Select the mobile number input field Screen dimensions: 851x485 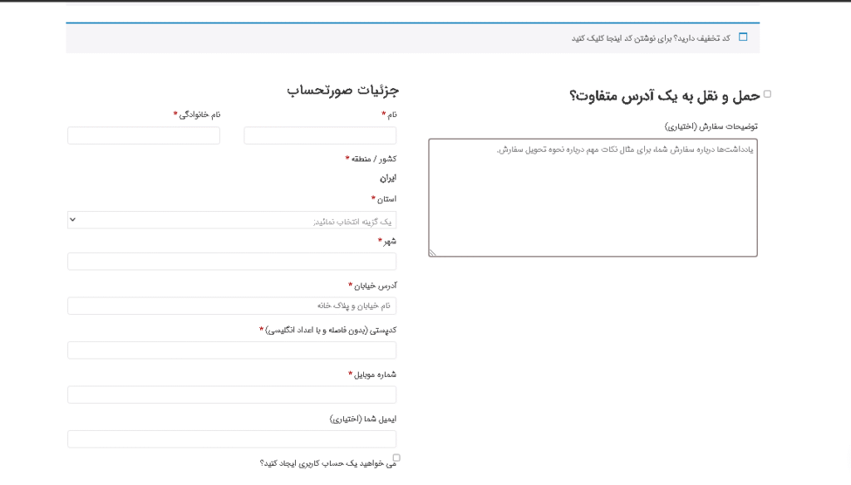[232, 394]
